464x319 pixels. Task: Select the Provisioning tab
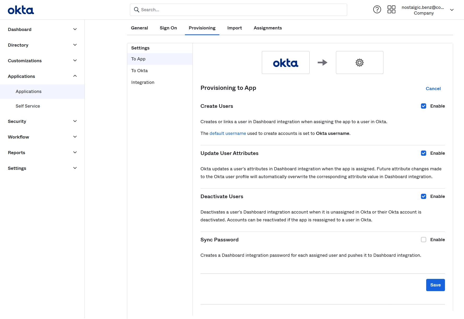(202, 28)
